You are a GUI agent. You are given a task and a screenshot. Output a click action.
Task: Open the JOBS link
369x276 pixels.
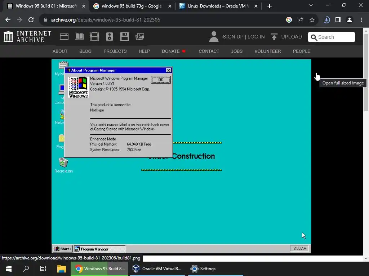click(x=237, y=51)
